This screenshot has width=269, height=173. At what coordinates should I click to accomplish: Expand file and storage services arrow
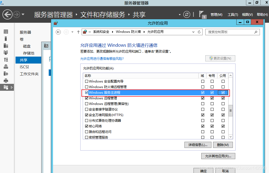12,88
